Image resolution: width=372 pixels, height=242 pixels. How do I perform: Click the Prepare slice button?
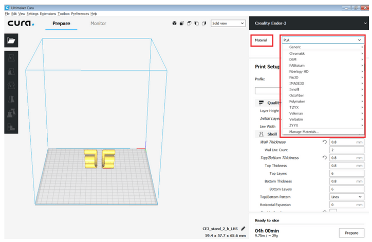point(351,233)
